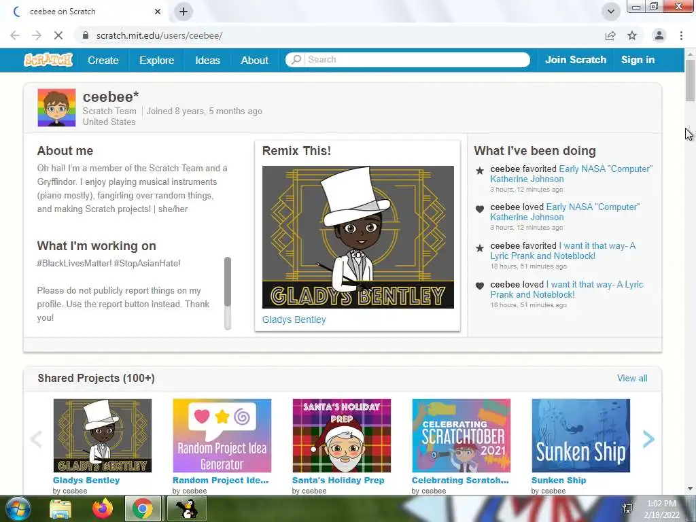
Task: Open the Gladys Bentley link under Remix This!
Action: (294, 319)
